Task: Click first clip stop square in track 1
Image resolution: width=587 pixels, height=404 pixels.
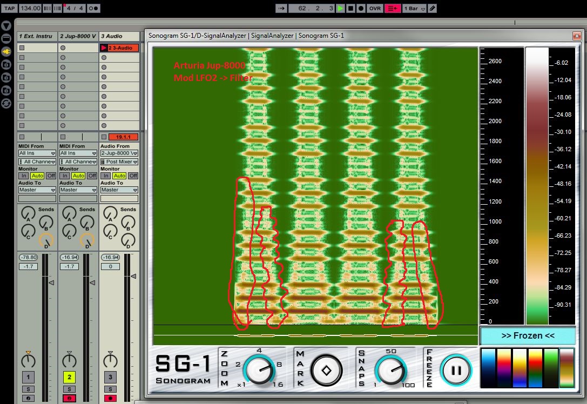Action: (22, 48)
